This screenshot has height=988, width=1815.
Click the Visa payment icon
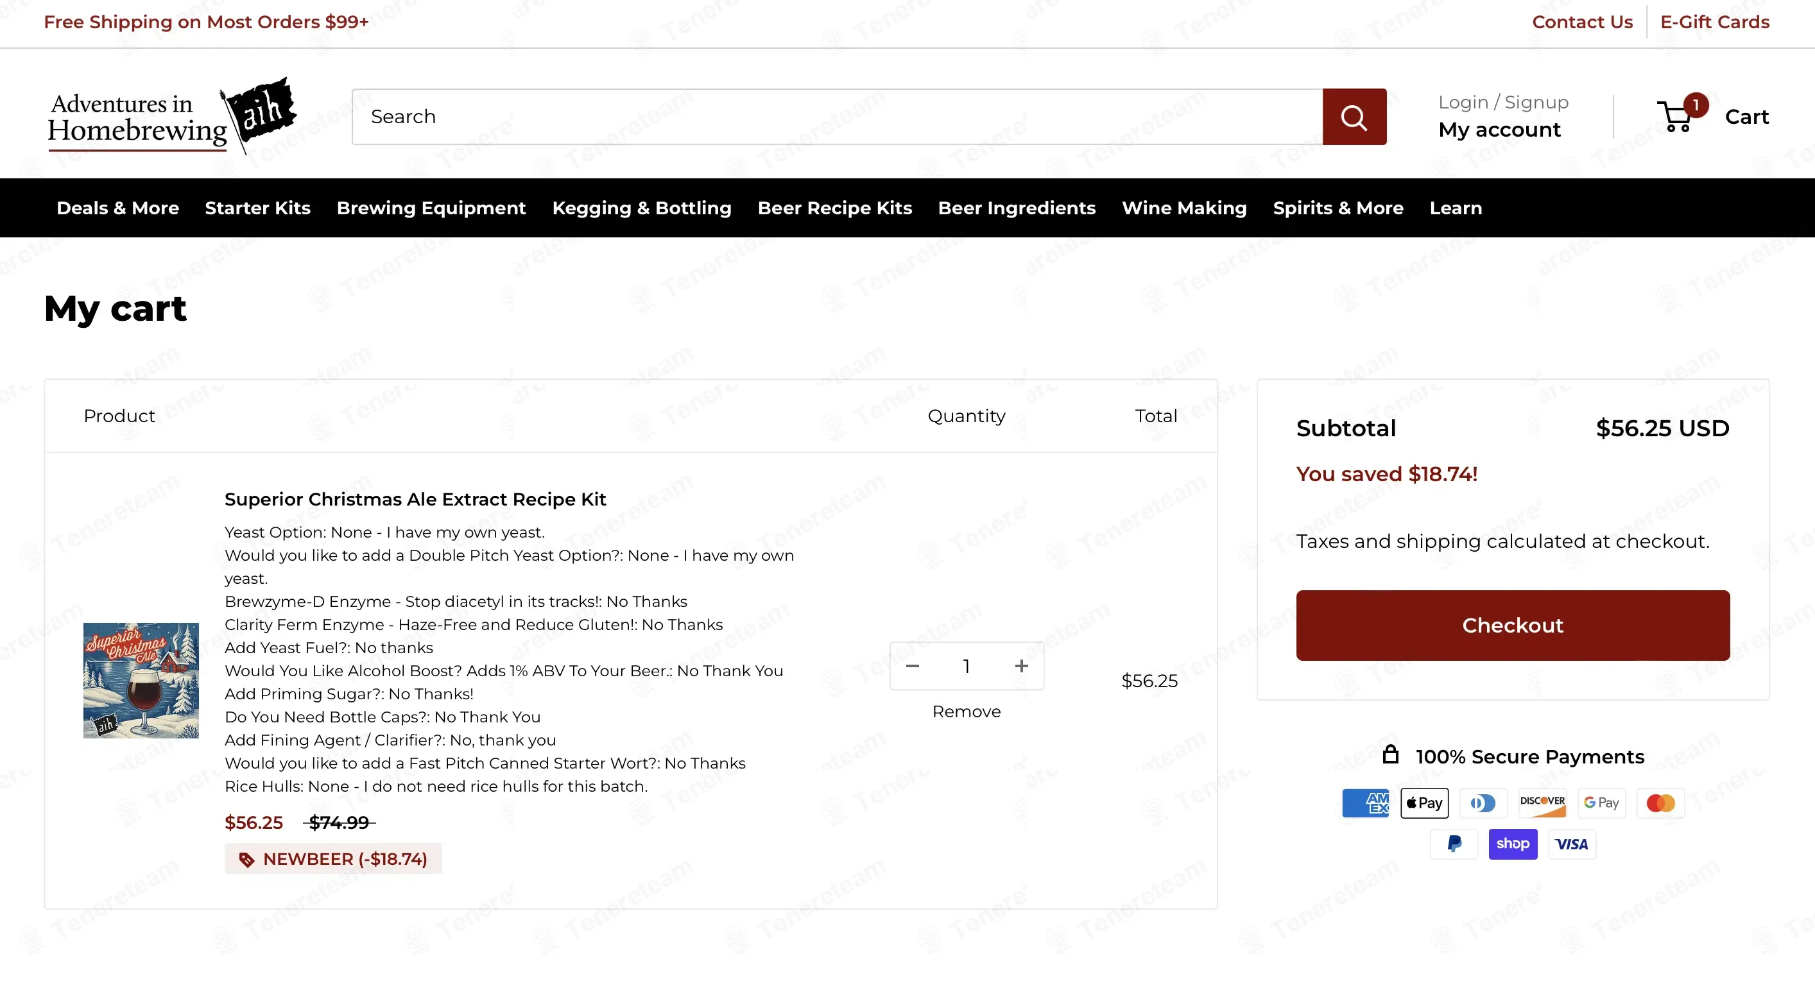click(x=1572, y=844)
